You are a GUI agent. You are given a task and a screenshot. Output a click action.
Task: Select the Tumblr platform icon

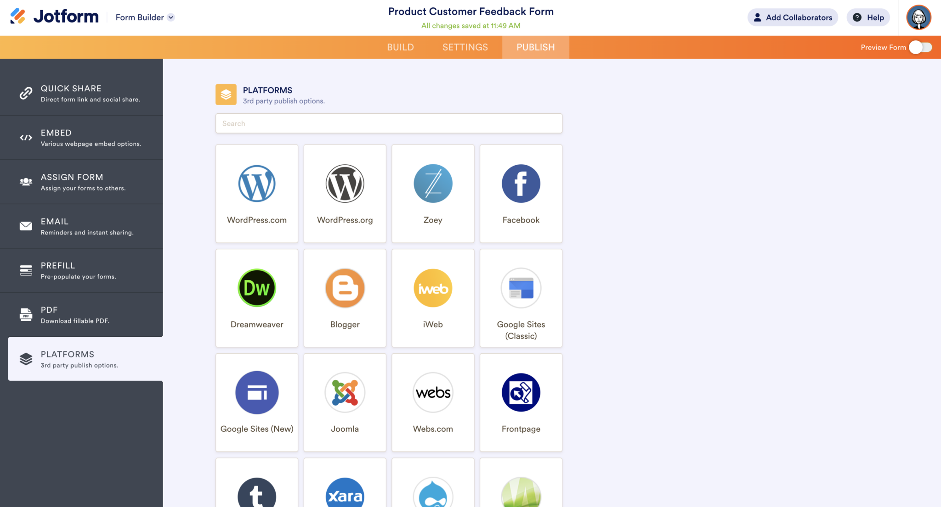[x=256, y=491]
